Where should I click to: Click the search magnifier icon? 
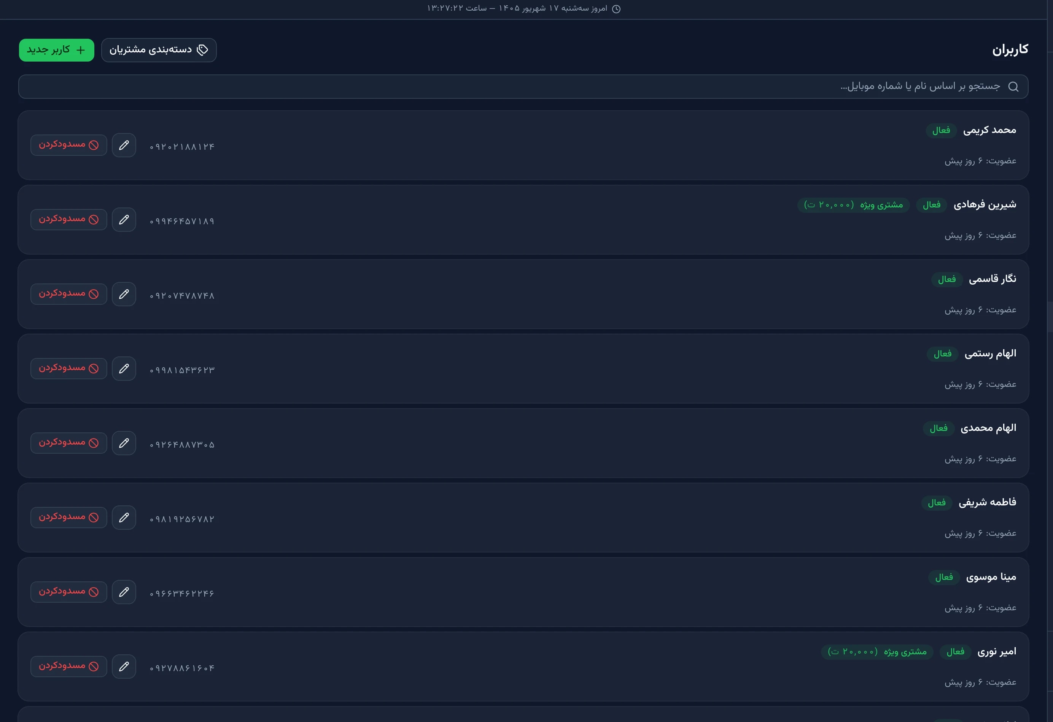1013,87
